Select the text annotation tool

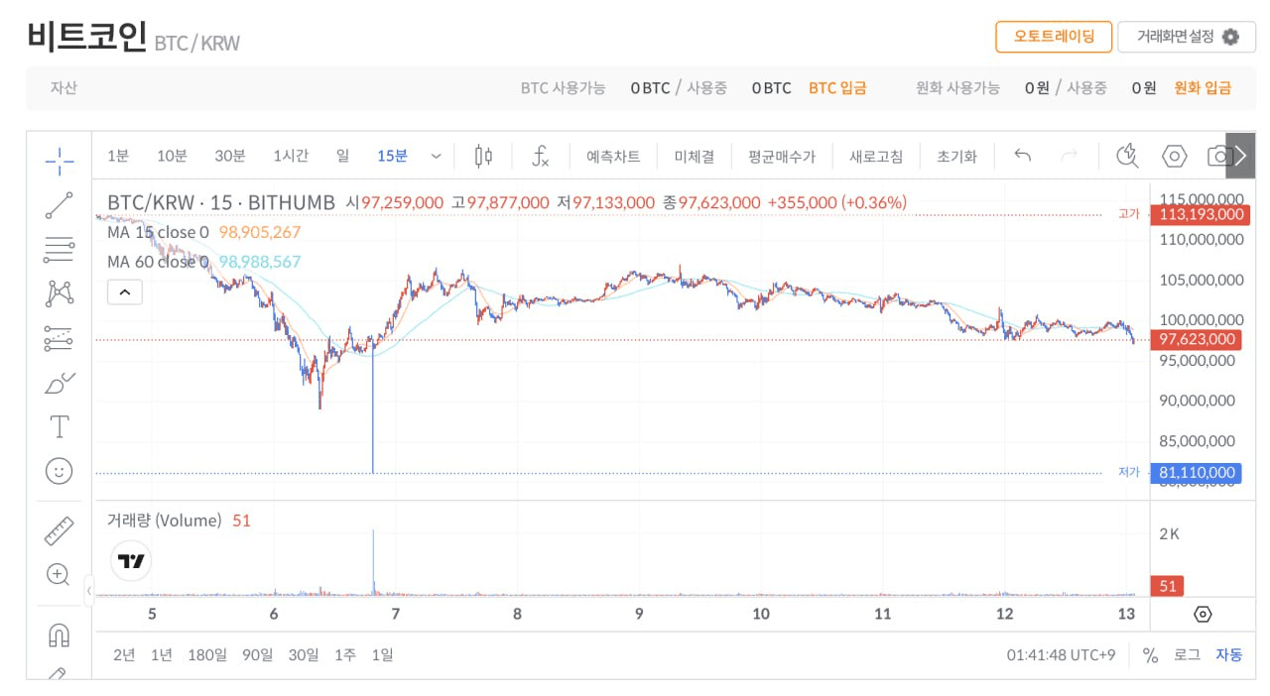[60, 427]
